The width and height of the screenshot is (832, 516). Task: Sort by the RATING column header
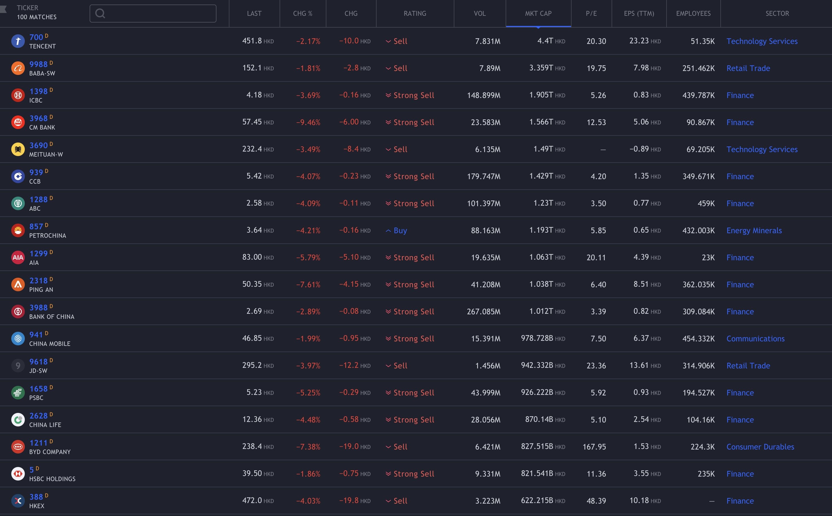(415, 13)
